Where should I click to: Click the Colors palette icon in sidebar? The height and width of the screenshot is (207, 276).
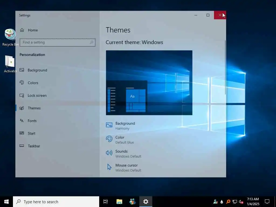22,82
